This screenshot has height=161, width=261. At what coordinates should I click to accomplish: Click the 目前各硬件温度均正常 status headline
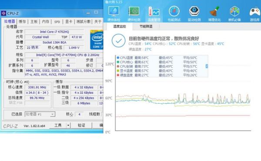164,39
